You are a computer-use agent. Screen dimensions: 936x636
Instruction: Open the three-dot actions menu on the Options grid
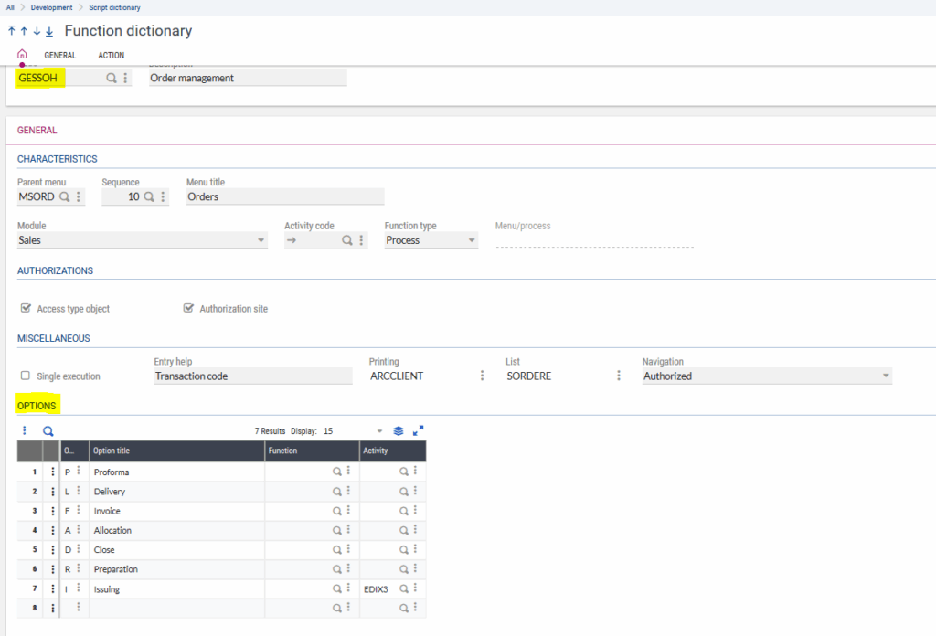(24, 430)
